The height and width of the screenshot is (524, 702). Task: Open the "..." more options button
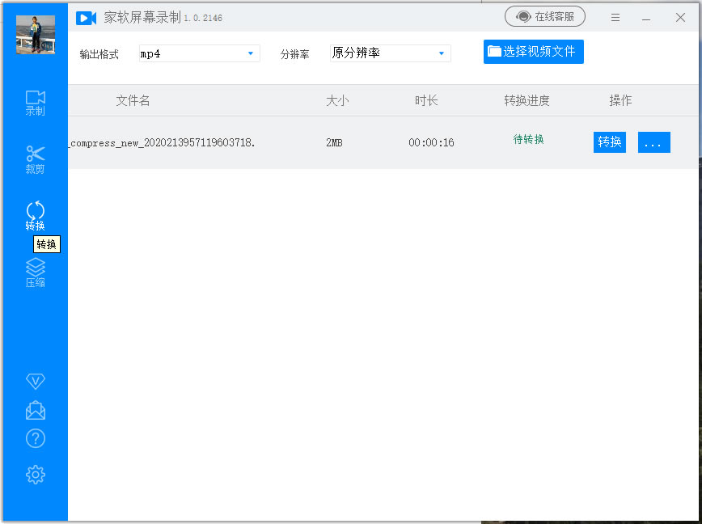[653, 142]
